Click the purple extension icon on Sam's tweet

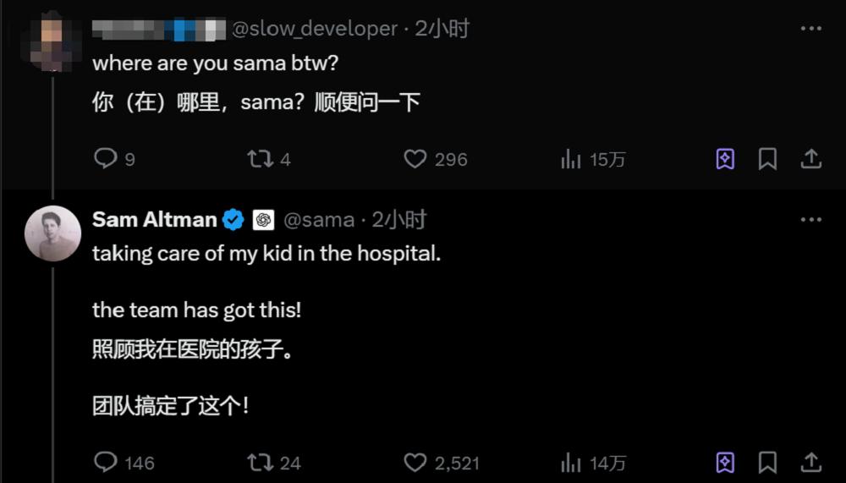coord(725,462)
